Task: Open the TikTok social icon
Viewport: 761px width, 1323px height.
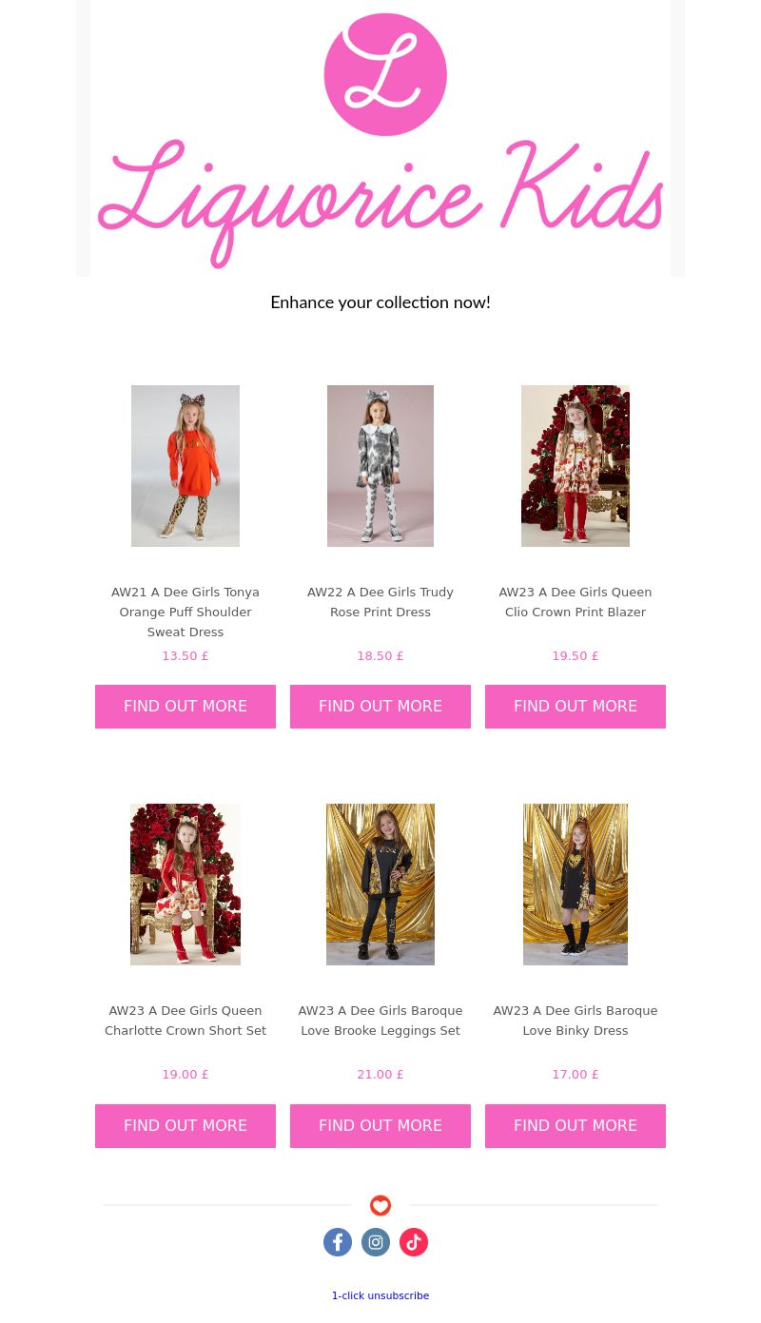Action: coord(414,1242)
